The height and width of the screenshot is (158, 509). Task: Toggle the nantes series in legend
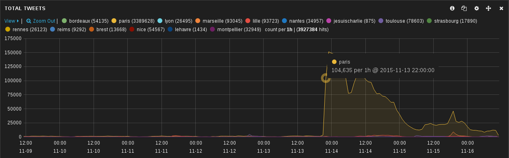coord(303,21)
